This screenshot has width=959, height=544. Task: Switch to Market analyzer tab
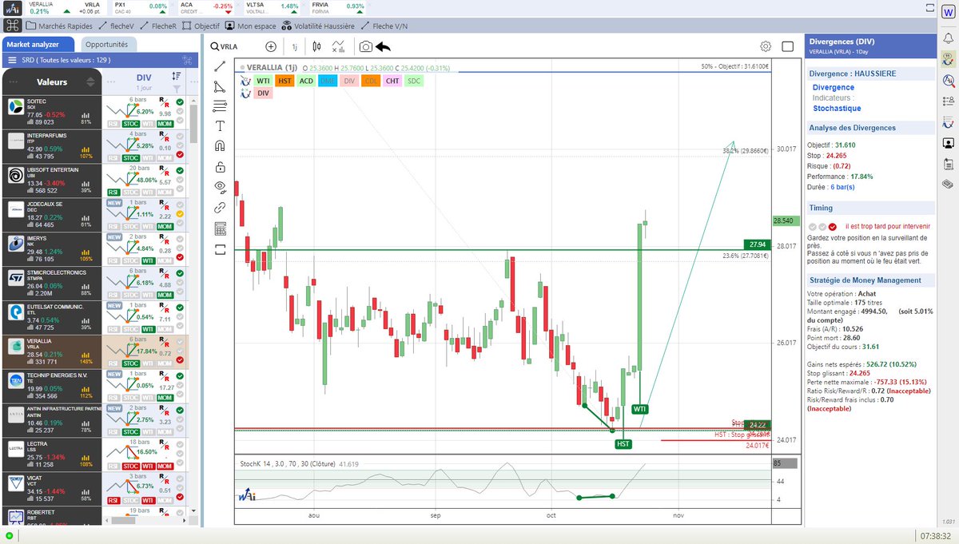pos(38,44)
